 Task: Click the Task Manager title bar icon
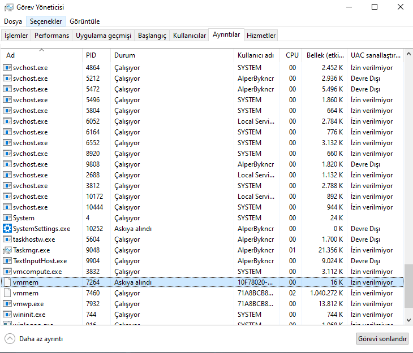(x=8, y=7)
